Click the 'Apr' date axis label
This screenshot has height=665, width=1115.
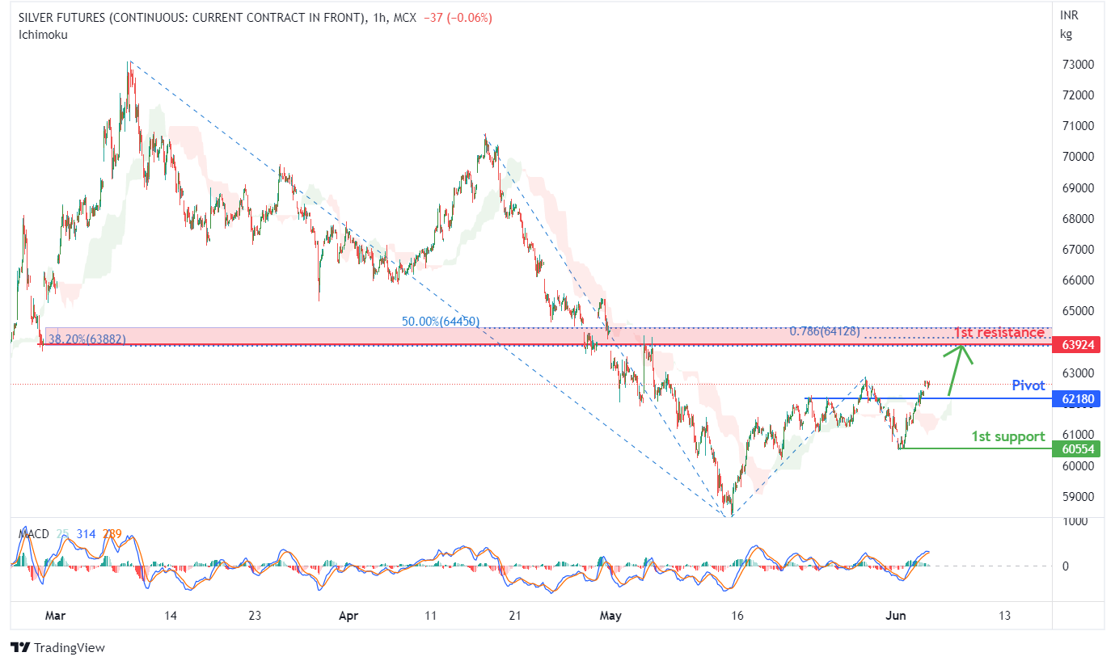348,616
